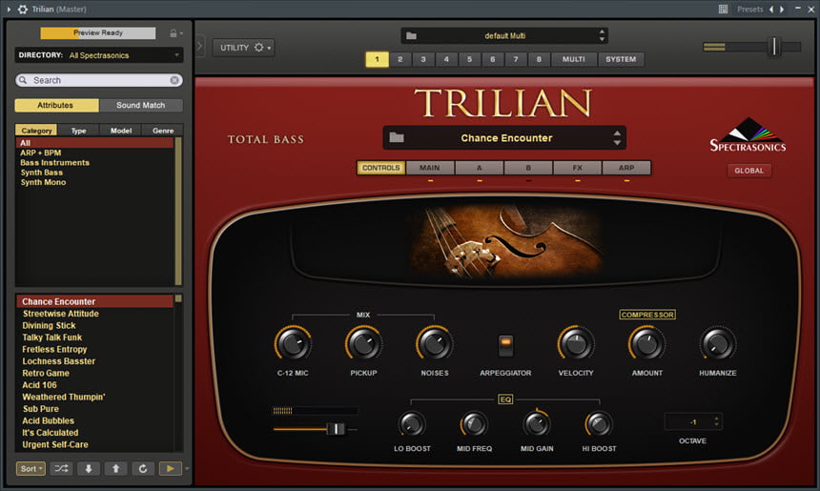Clear the search field with X icon
This screenshot has width=820, height=491.
coord(174,80)
